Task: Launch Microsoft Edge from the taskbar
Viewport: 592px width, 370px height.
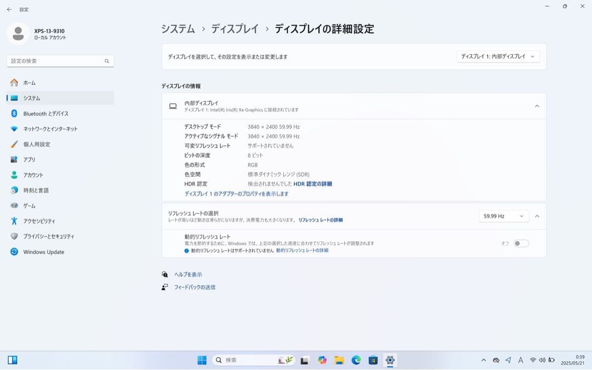Action: click(x=356, y=360)
